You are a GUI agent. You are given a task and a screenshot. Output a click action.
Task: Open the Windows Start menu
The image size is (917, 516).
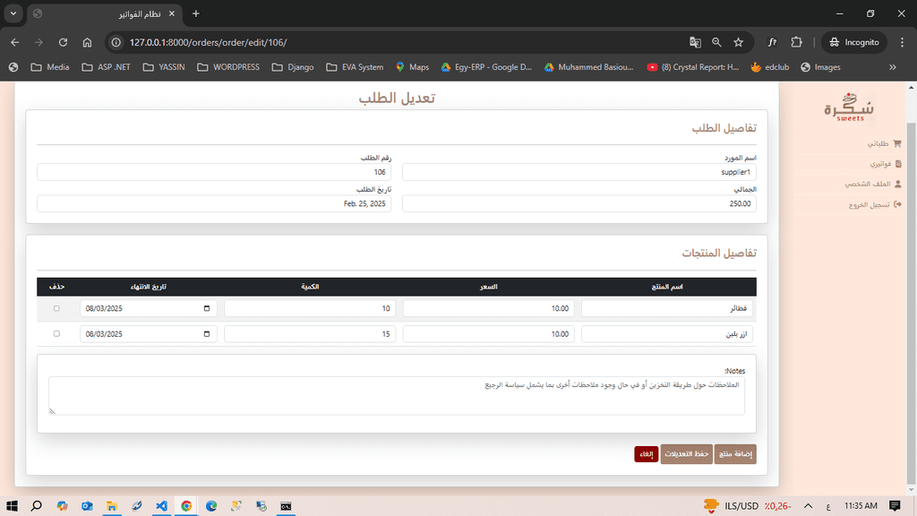click(12, 506)
